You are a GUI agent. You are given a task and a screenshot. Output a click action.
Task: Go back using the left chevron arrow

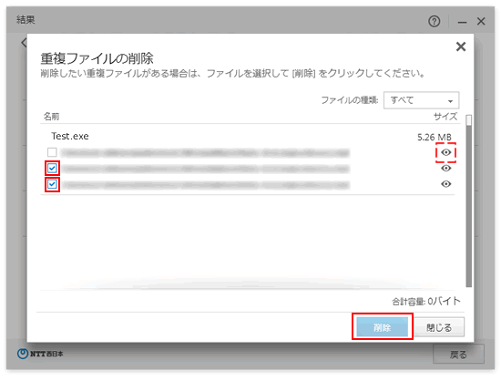[24, 43]
